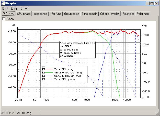Click the Graphs window title icon
This screenshot has width=160, height=116.
3,3
